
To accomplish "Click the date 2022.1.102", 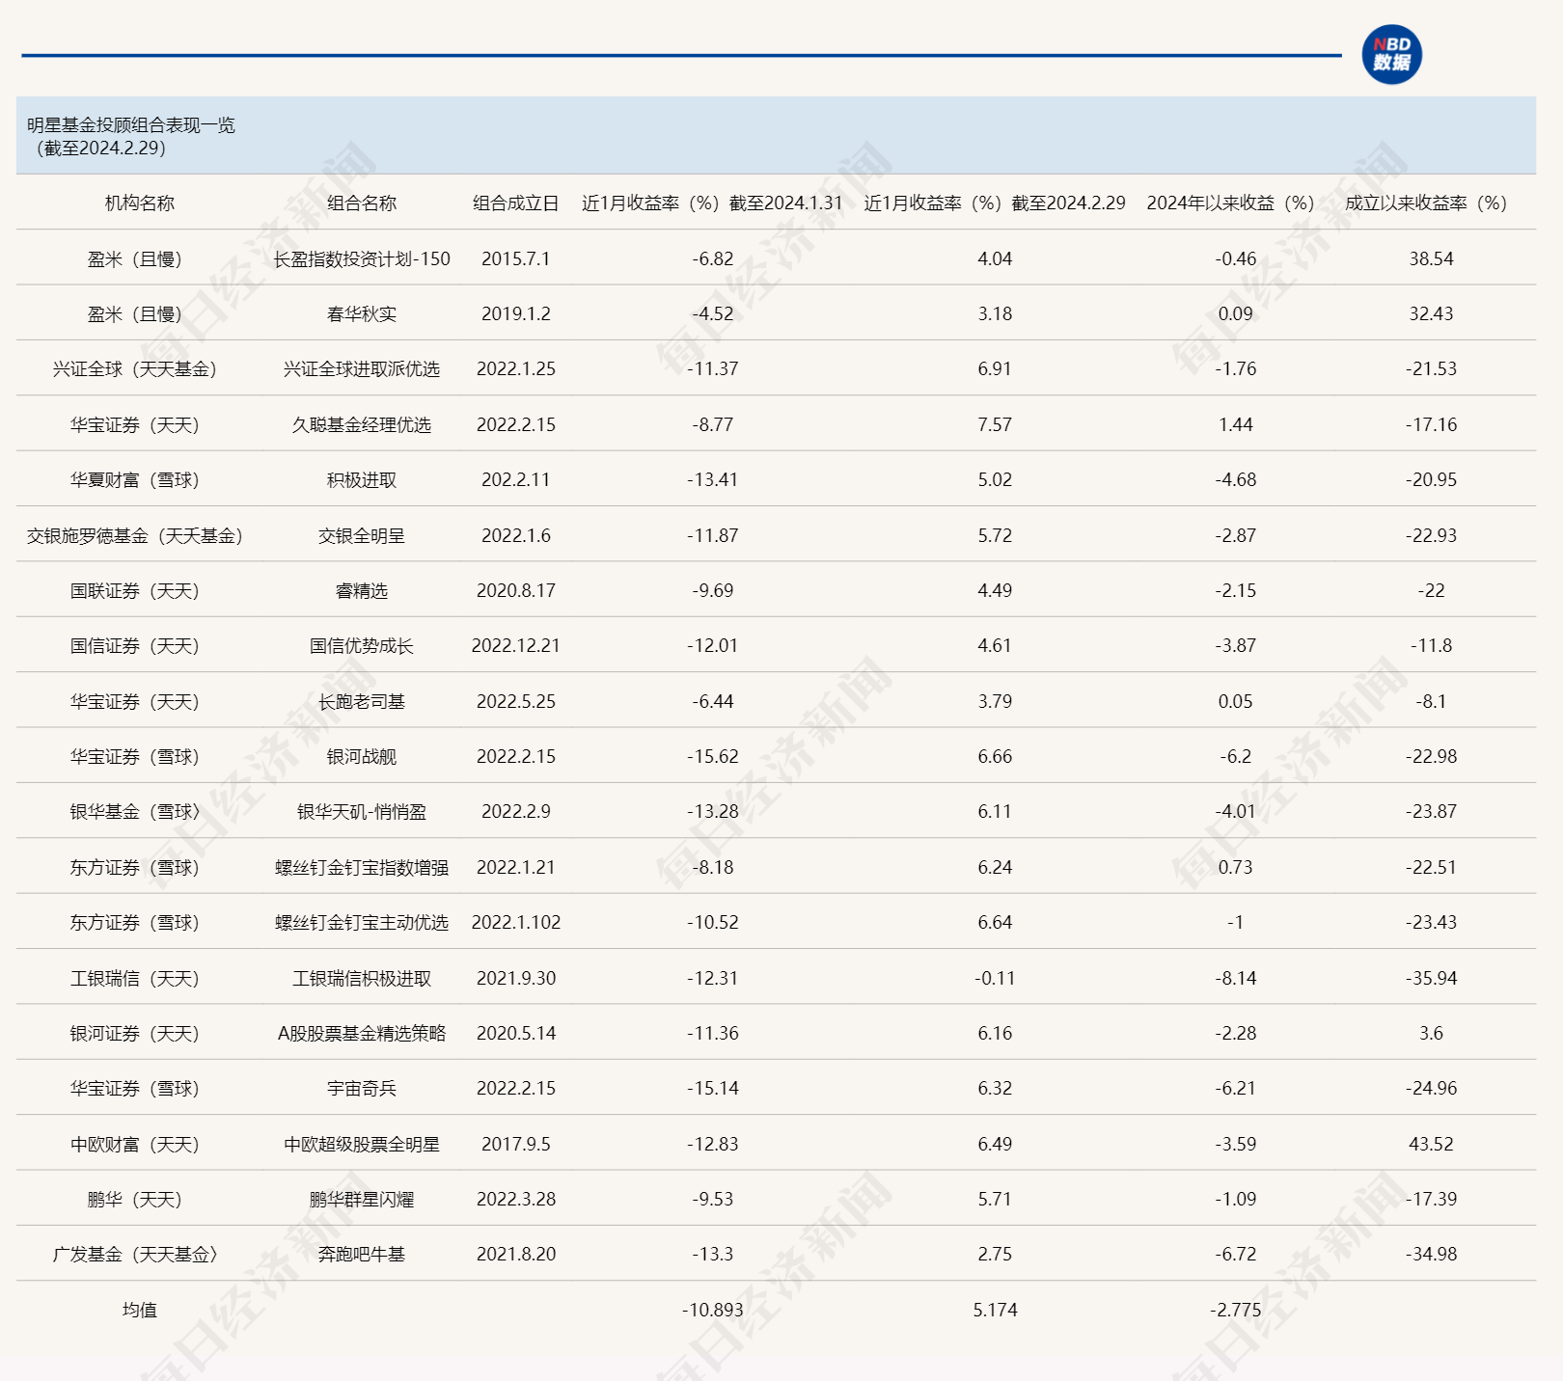I will tap(516, 923).
